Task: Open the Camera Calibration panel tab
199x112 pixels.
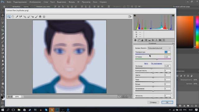Action: coord(160,40)
